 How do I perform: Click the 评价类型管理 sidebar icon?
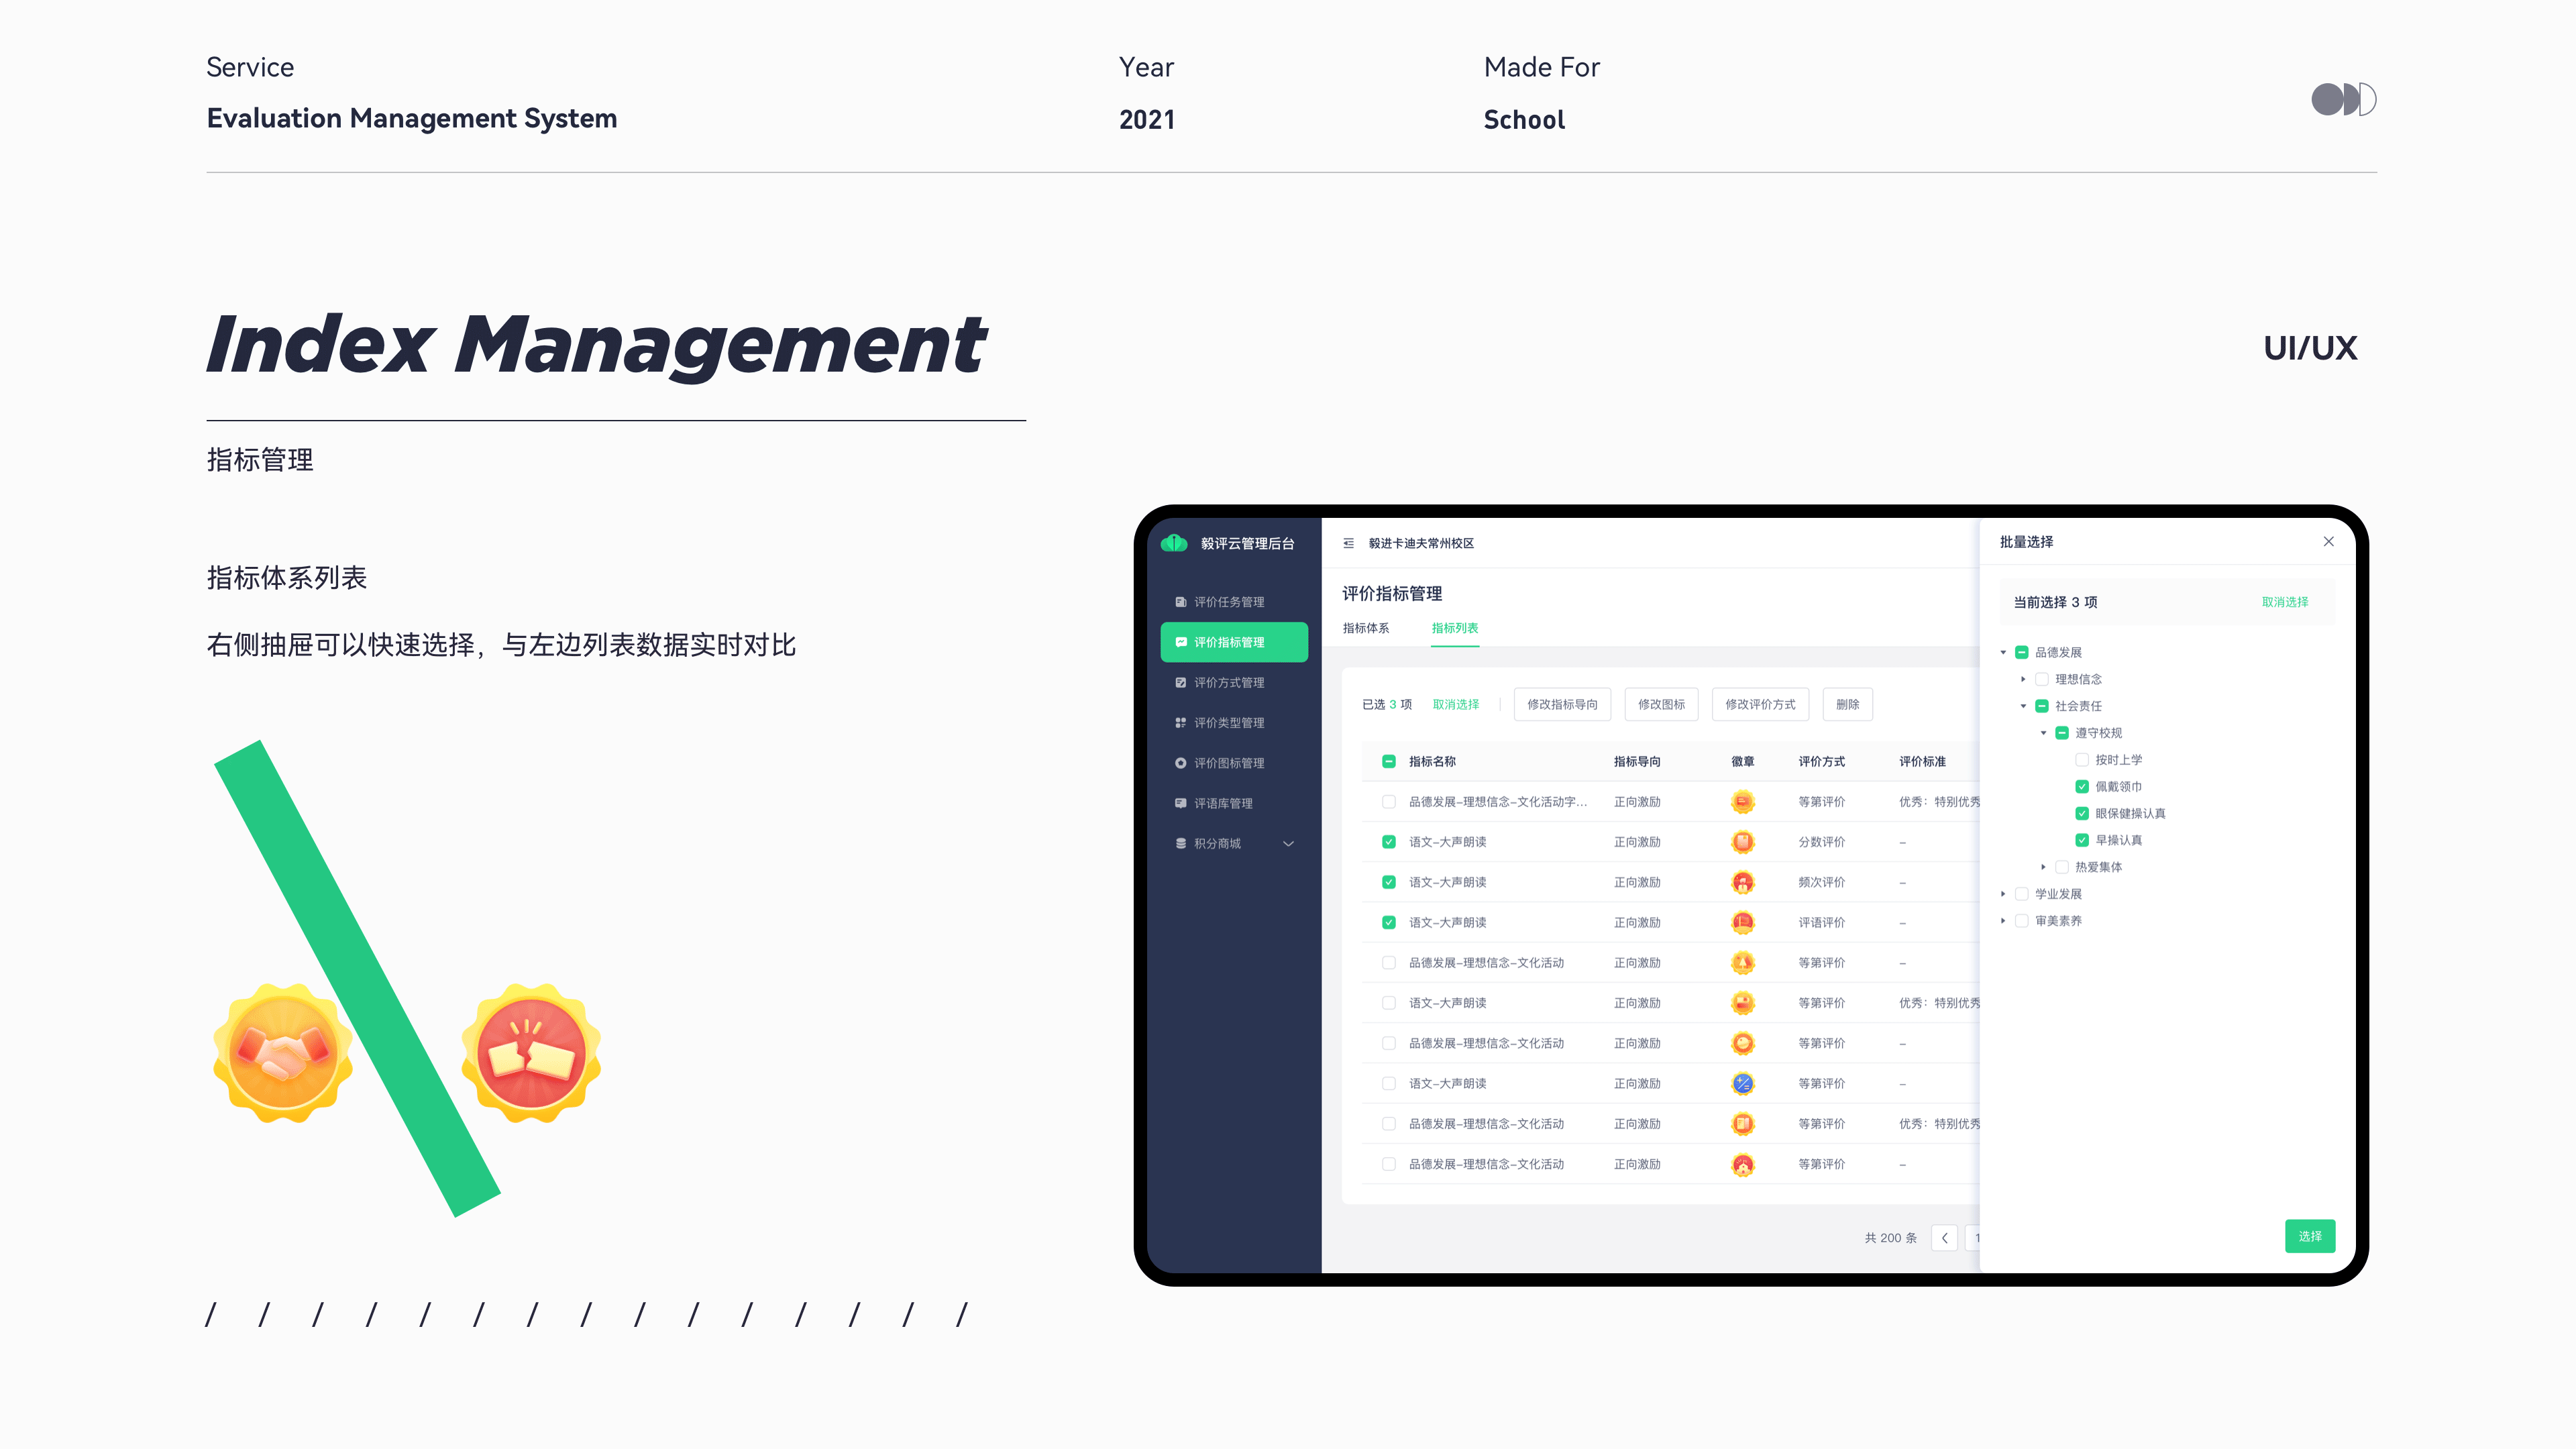[1180, 722]
